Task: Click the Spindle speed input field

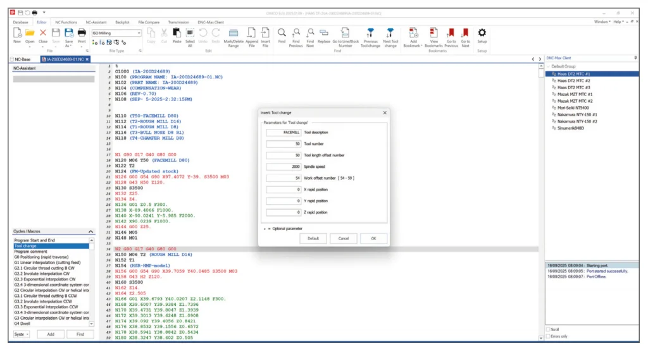Action: pos(283,166)
